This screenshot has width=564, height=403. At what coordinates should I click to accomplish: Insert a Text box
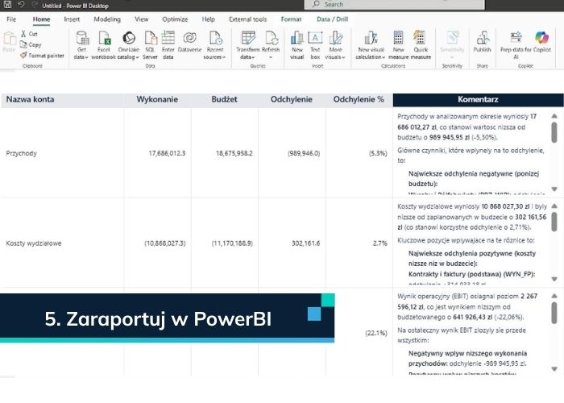(x=315, y=45)
